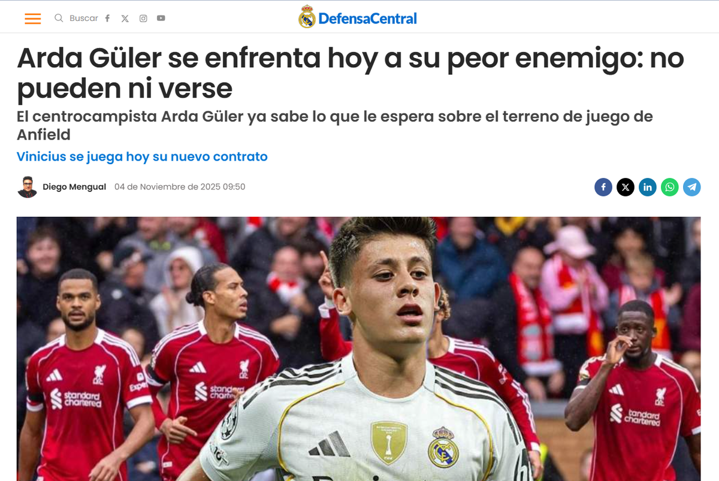
Task: Open the header YouTube icon
Action: [x=161, y=18]
